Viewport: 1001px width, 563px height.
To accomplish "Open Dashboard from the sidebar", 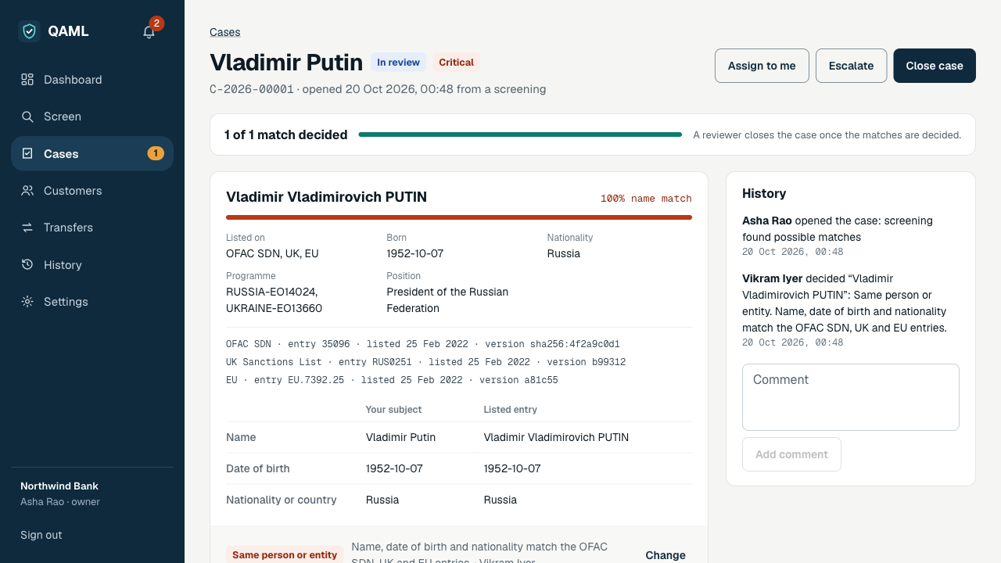I will 92,80.
